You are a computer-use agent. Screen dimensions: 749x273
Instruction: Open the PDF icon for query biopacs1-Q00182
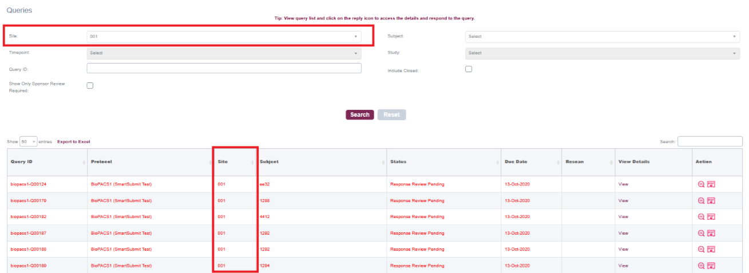coord(711,217)
